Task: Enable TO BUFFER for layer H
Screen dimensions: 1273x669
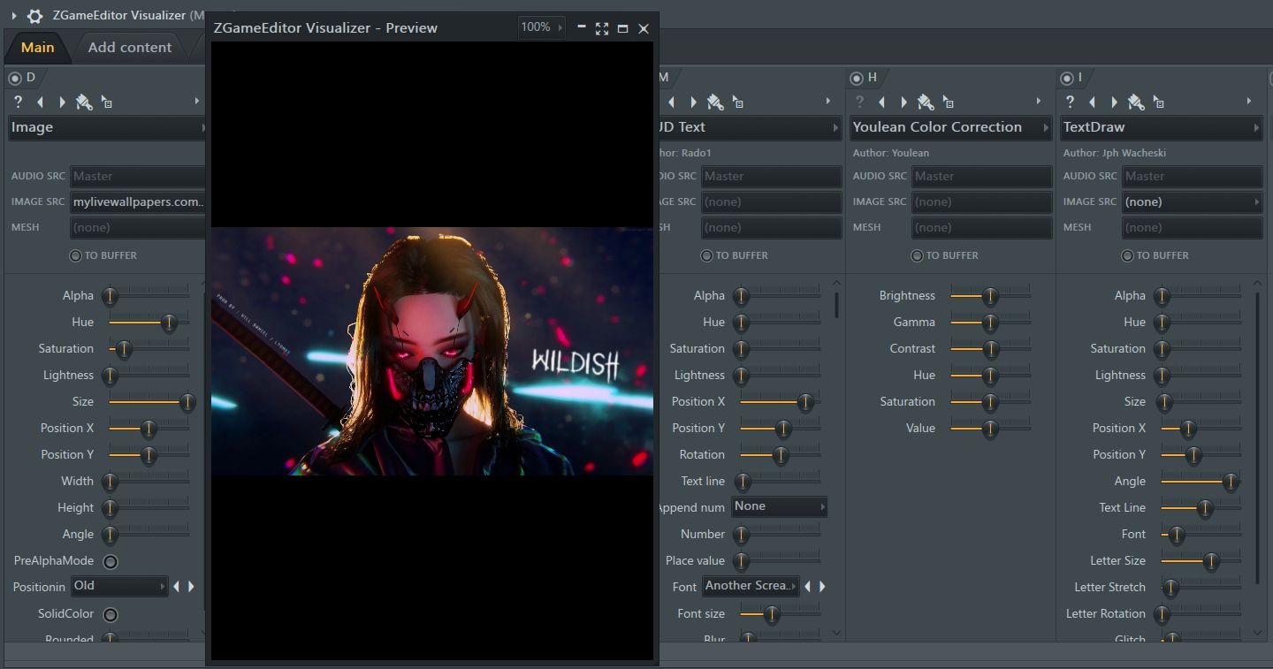Action: pyautogui.click(x=917, y=255)
